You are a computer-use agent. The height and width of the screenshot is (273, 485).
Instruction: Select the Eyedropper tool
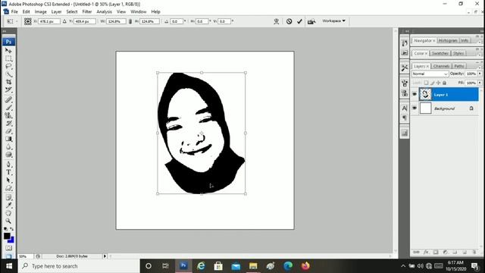click(x=8, y=206)
